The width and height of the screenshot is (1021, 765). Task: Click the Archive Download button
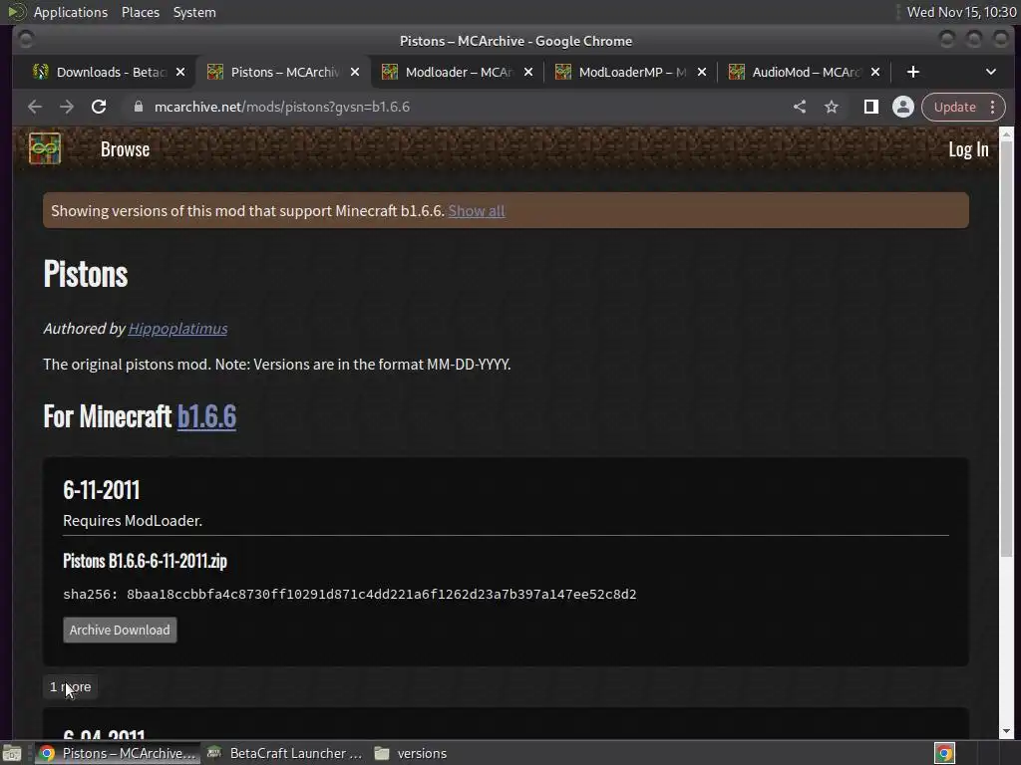coord(120,630)
